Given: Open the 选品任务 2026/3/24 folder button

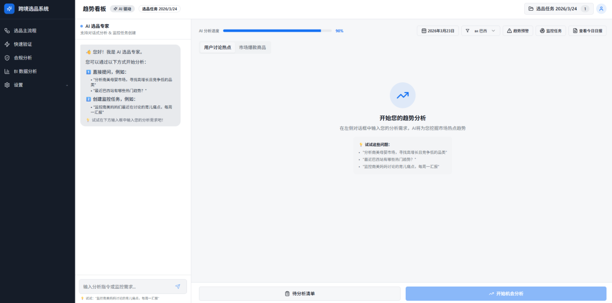Looking at the screenshot, I should pos(559,9).
